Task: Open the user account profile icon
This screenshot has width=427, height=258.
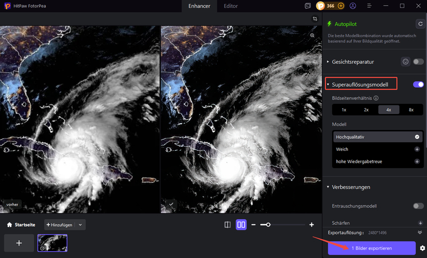Action: [352, 6]
